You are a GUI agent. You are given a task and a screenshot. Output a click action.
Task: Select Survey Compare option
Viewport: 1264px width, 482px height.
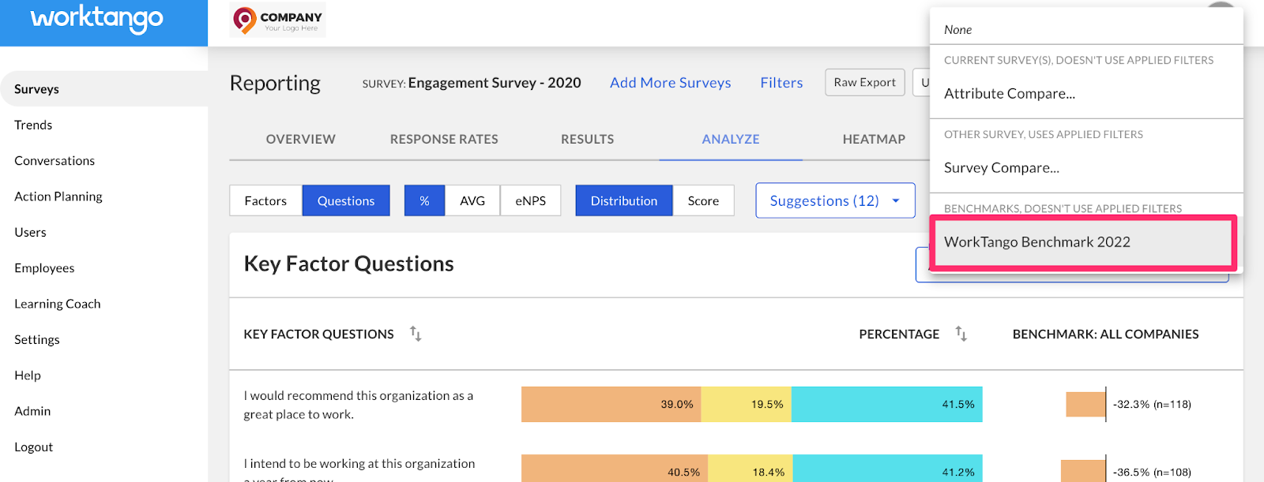pyautogui.click(x=1086, y=167)
